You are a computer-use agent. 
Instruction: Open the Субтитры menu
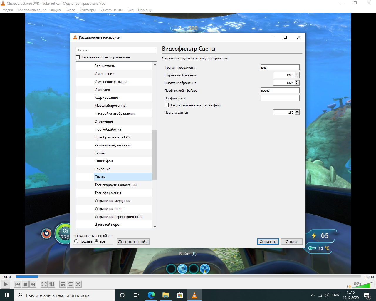88,10
